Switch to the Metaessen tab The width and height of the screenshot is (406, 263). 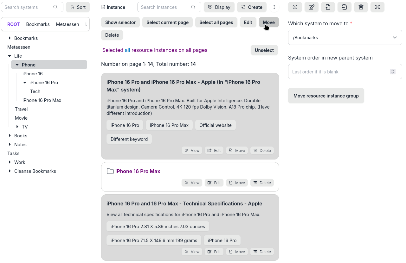coord(68,24)
